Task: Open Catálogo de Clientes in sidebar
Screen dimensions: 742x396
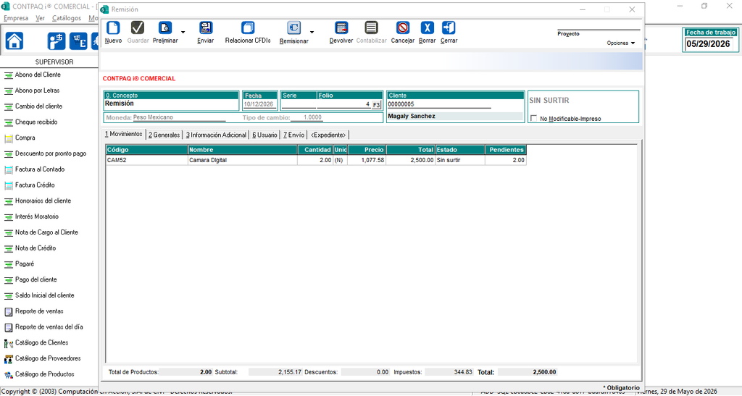Action: (41, 342)
